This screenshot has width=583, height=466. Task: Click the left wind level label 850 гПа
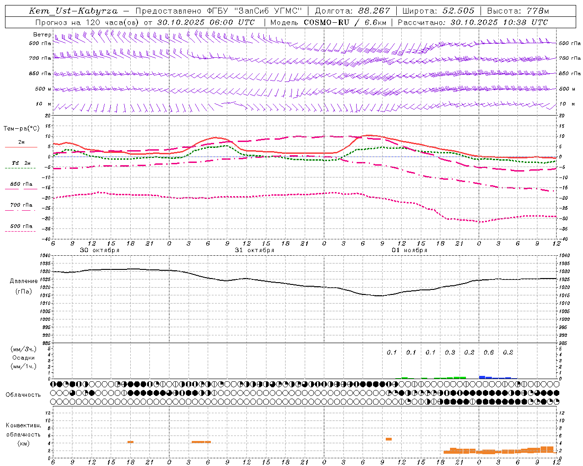point(40,73)
